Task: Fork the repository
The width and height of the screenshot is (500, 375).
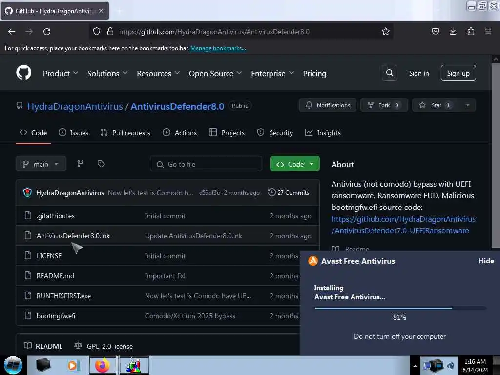Action: coord(384,105)
